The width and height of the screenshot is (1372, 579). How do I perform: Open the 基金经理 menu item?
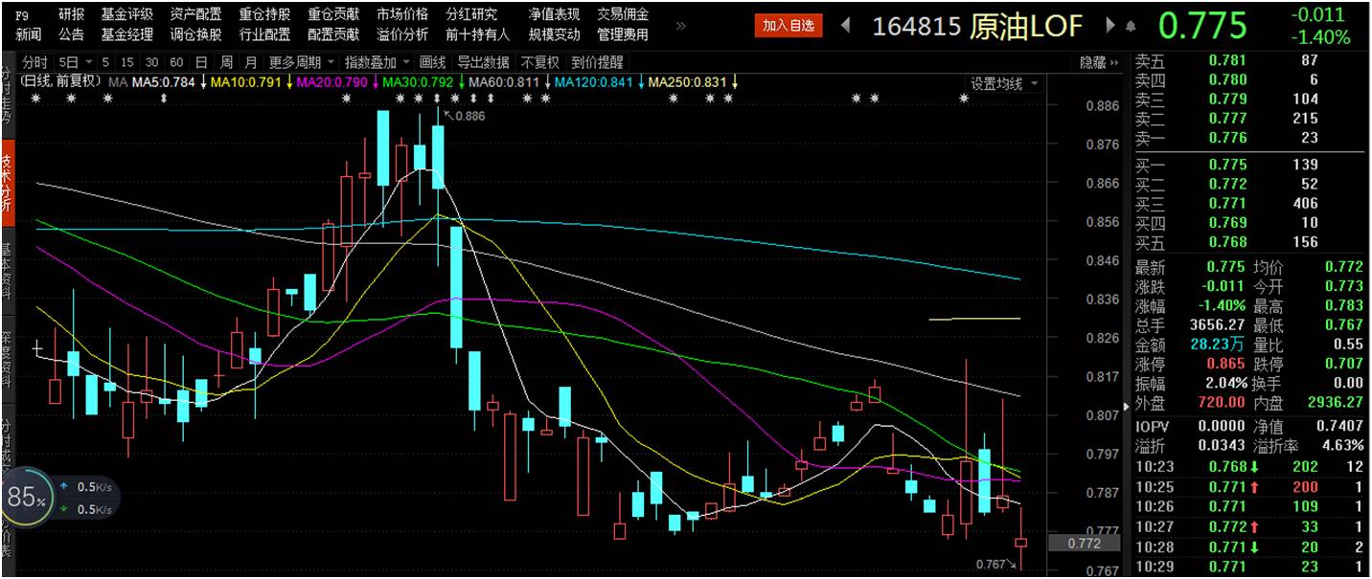pyautogui.click(x=127, y=34)
